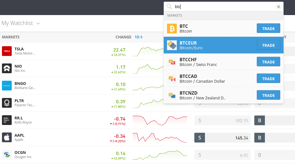295x167 pixels.
Task: Click TSLA change value 22.47
Action: pos(119,50)
